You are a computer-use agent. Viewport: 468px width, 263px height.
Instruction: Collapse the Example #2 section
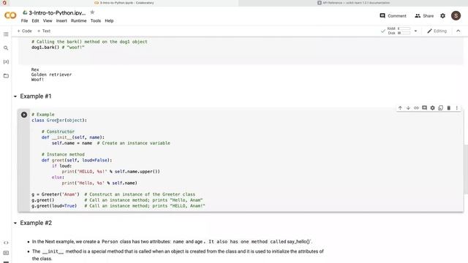pyautogui.click(x=15, y=223)
